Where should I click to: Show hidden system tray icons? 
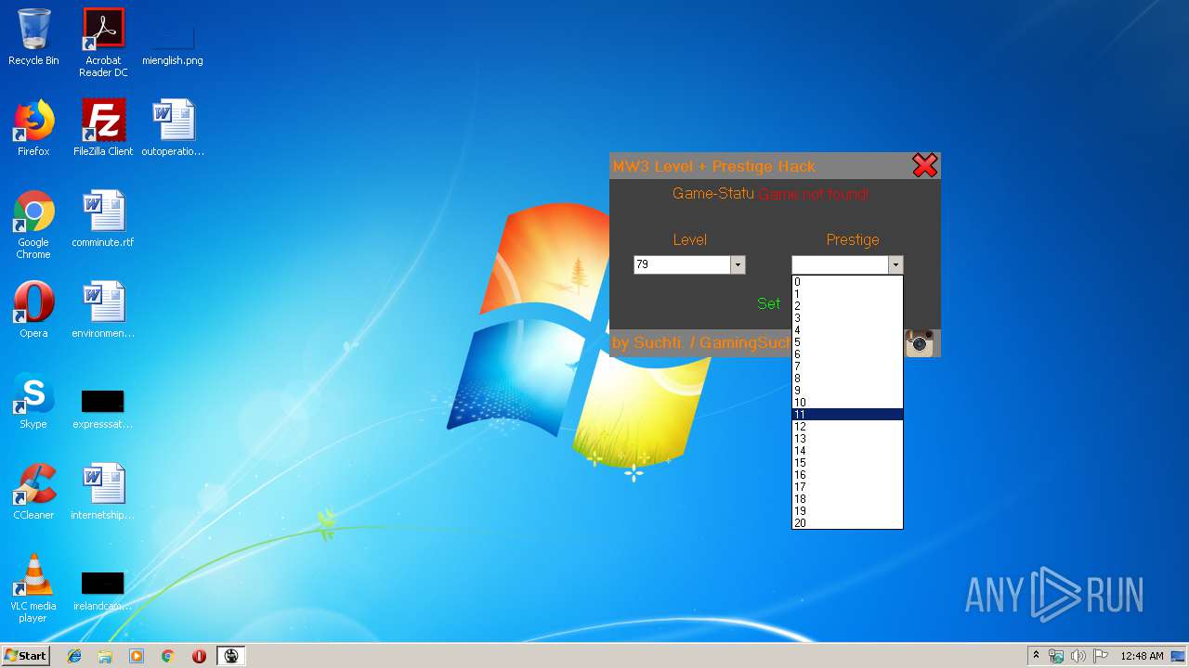[x=1036, y=656]
